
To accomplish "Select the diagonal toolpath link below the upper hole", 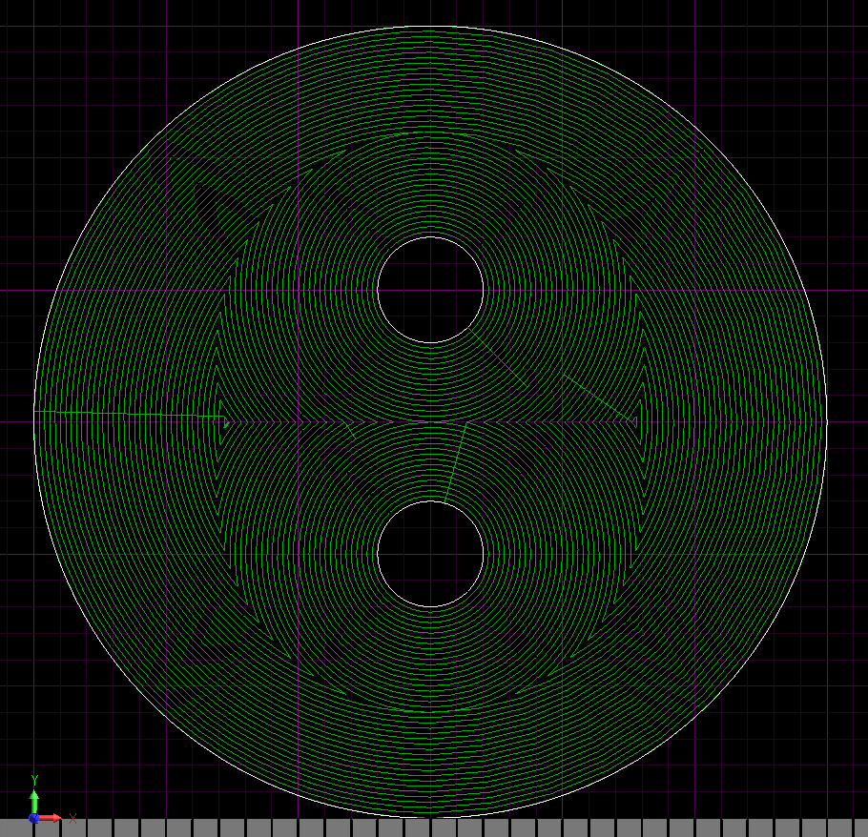I will click(497, 357).
